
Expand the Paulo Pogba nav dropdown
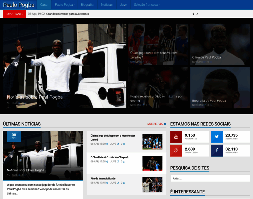pyautogui.click(x=65, y=5)
